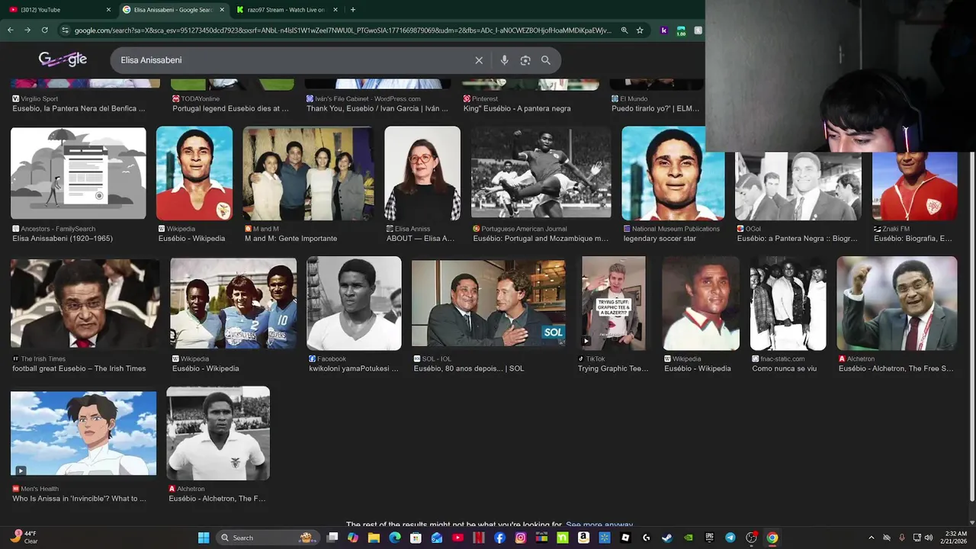
Task: Open the TikTok Trying Graphic Tee video
Action: [x=613, y=303]
